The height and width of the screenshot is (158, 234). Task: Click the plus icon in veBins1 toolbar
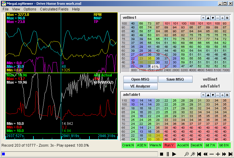coord(222,18)
